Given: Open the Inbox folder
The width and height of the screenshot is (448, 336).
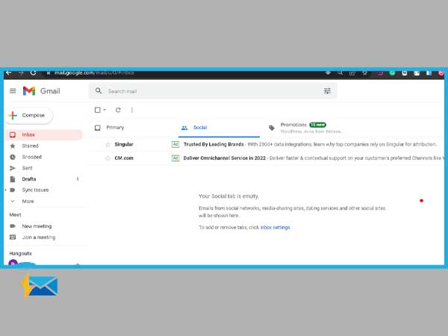Looking at the screenshot, I should [43, 134].
